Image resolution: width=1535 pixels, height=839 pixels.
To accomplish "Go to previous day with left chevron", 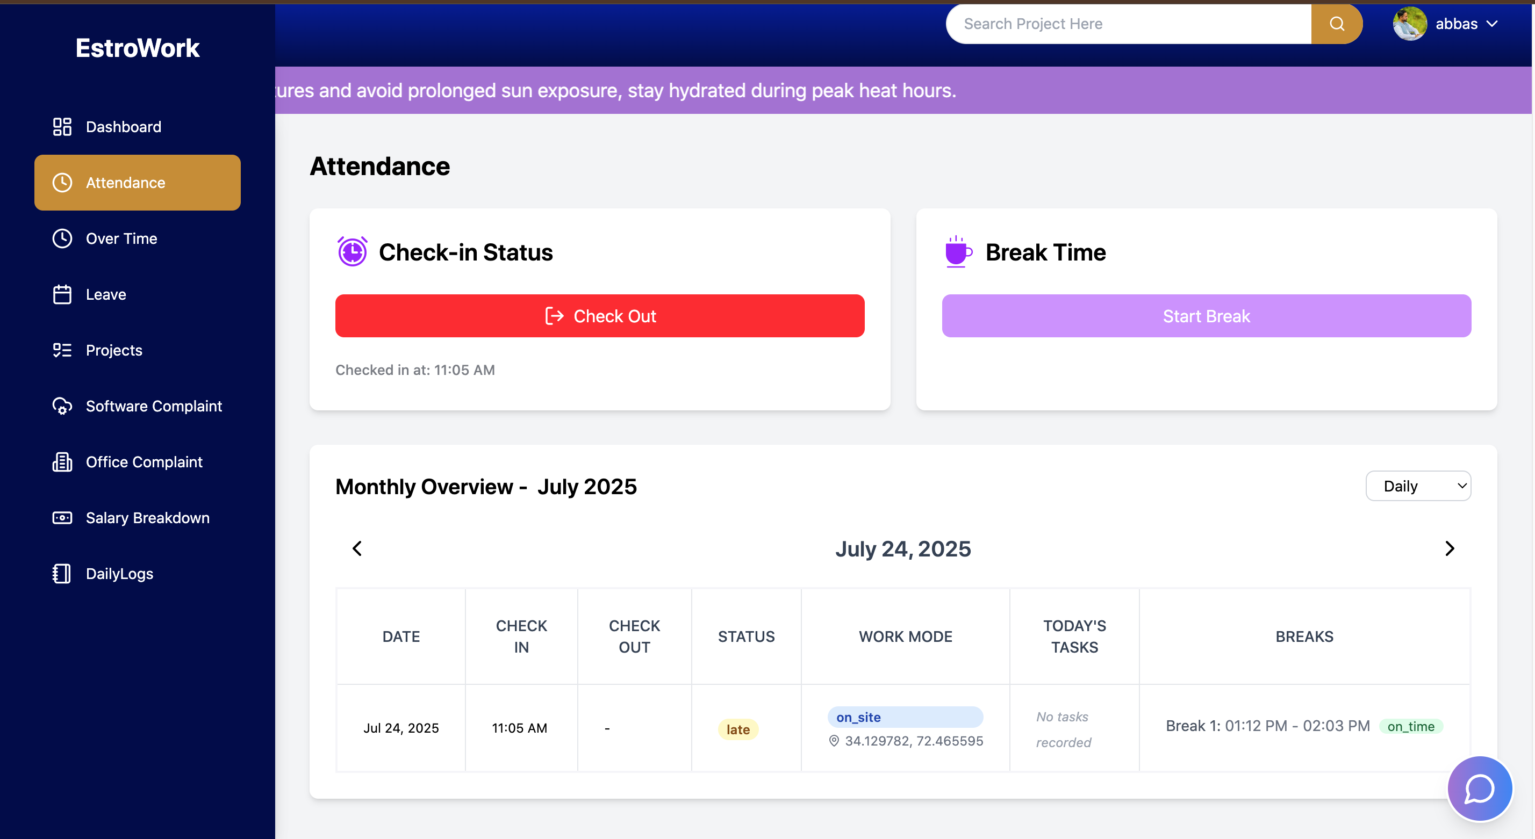I will coord(357,548).
